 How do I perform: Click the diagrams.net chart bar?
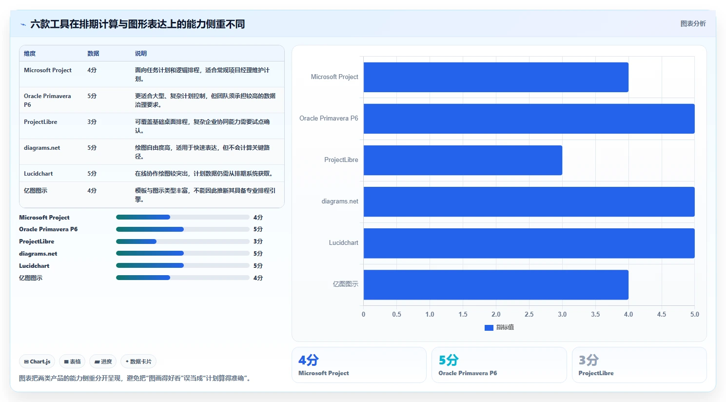click(529, 201)
